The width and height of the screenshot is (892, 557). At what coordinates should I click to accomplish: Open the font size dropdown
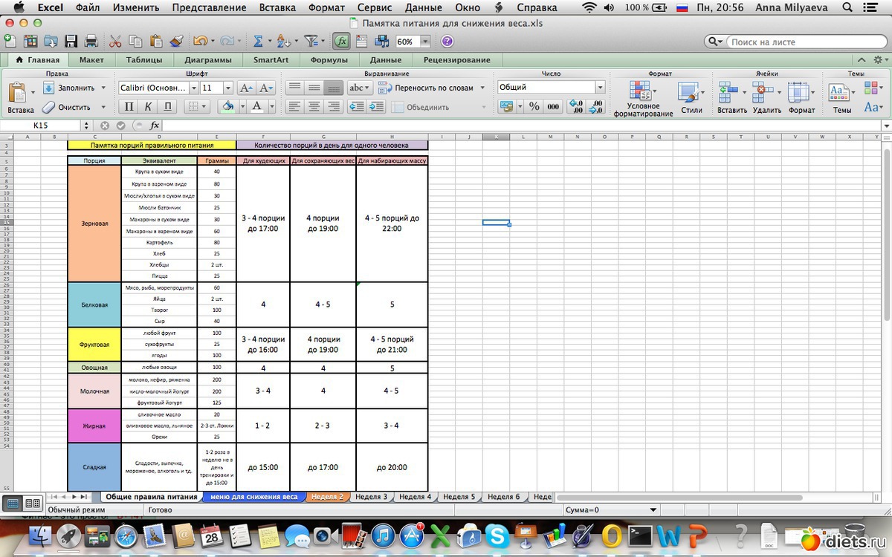coord(227,88)
